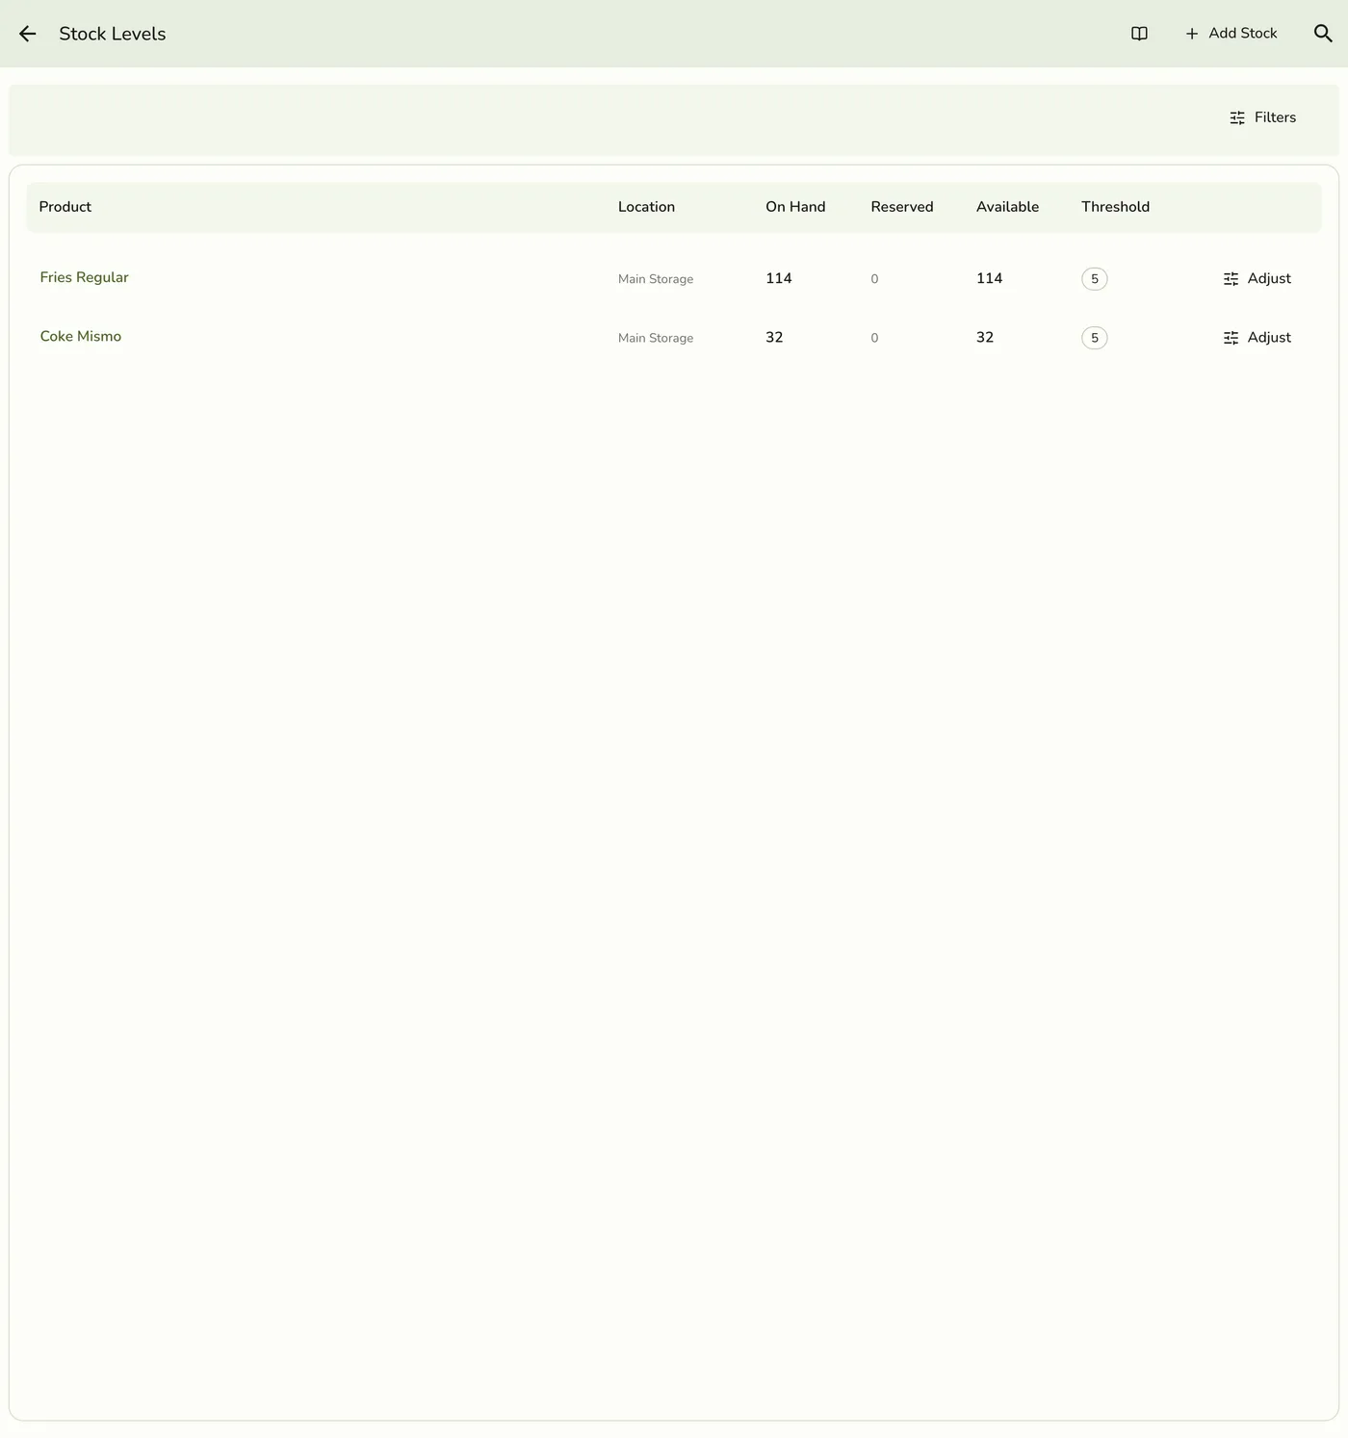Click Fries Regular threshold badge 5
Viewport: 1348px width, 1438px height.
tap(1095, 279)
